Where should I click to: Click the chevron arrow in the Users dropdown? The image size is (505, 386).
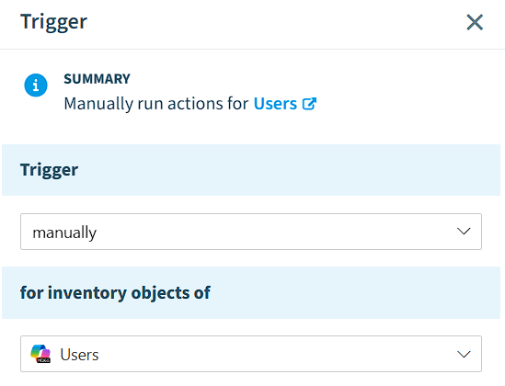coord(464,354)
